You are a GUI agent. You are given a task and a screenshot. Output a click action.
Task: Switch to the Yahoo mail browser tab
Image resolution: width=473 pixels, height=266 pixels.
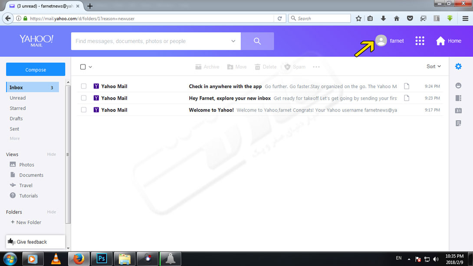[44, 6]
